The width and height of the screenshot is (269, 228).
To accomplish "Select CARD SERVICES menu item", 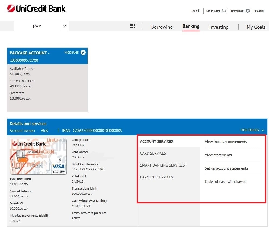I will 153,153.
